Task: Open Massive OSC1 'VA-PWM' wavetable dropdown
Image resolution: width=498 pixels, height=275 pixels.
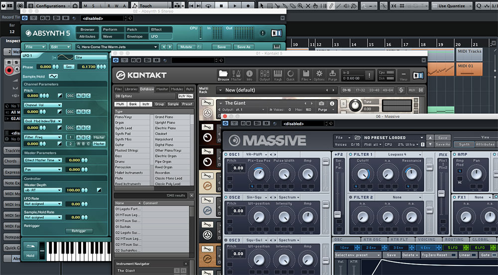Action: pyautogui.click(x=256, y=154)
